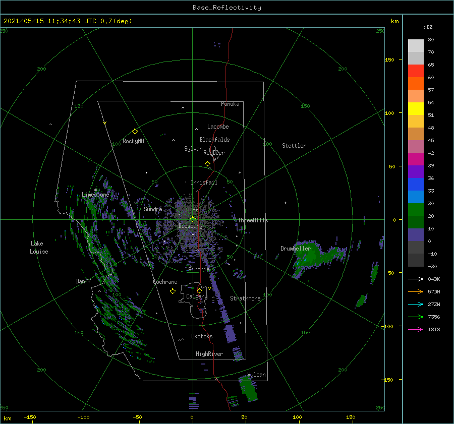This screenshot has width=454, height=424.
Task: Click the magenta 18TS arrow in legend
Action: (416, 329)
